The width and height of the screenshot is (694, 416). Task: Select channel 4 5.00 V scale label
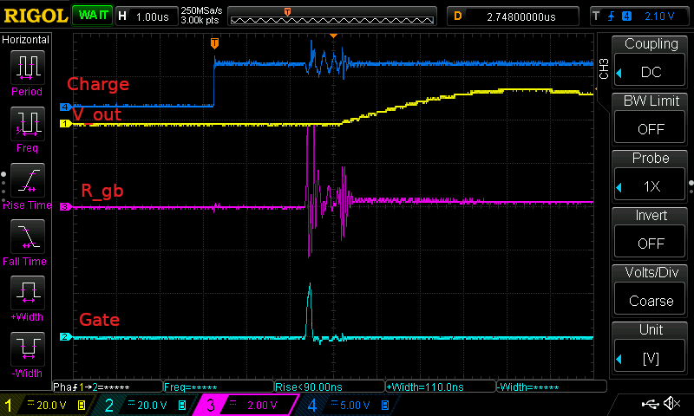tap(355, 405)
